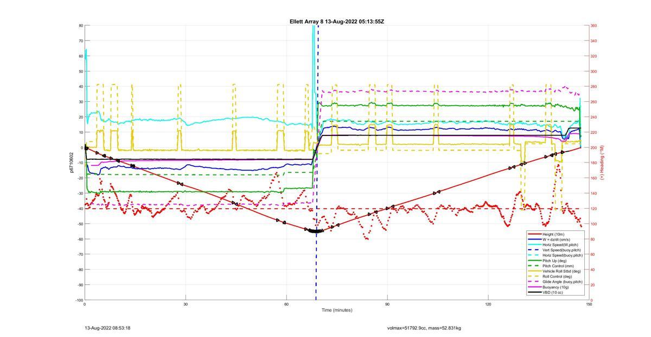The height and width of the screenshot is (337, 651).
Task: Select the "VBD (10 cc)" legend entry
Action: pyautogui.click(x=556, y=293)
